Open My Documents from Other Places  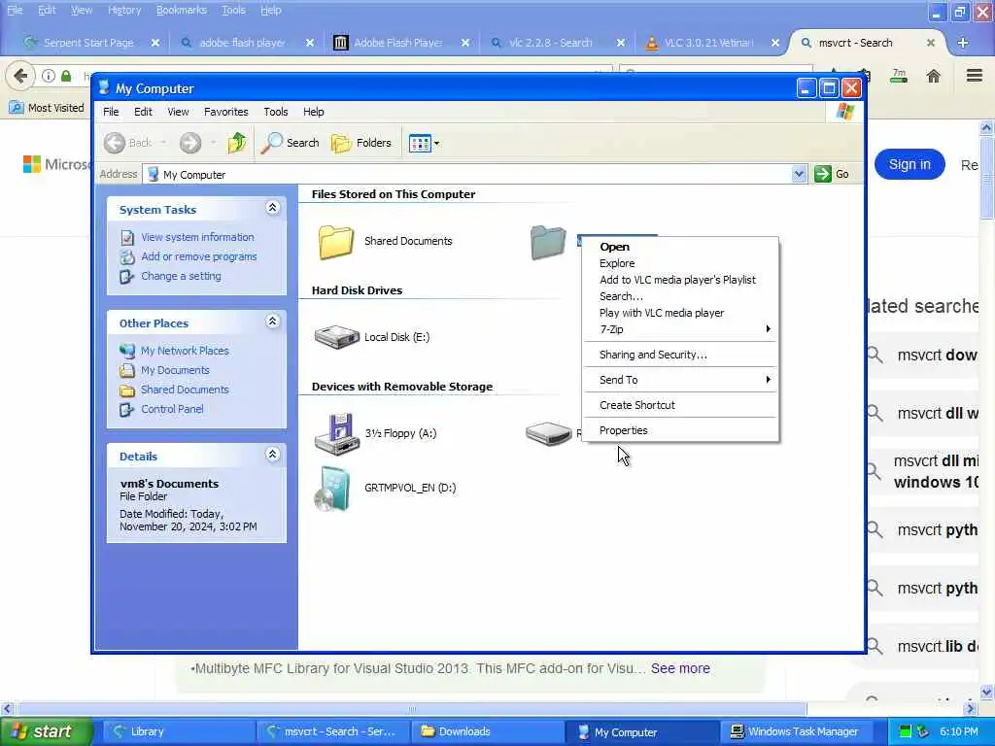(x=175, y=370)
